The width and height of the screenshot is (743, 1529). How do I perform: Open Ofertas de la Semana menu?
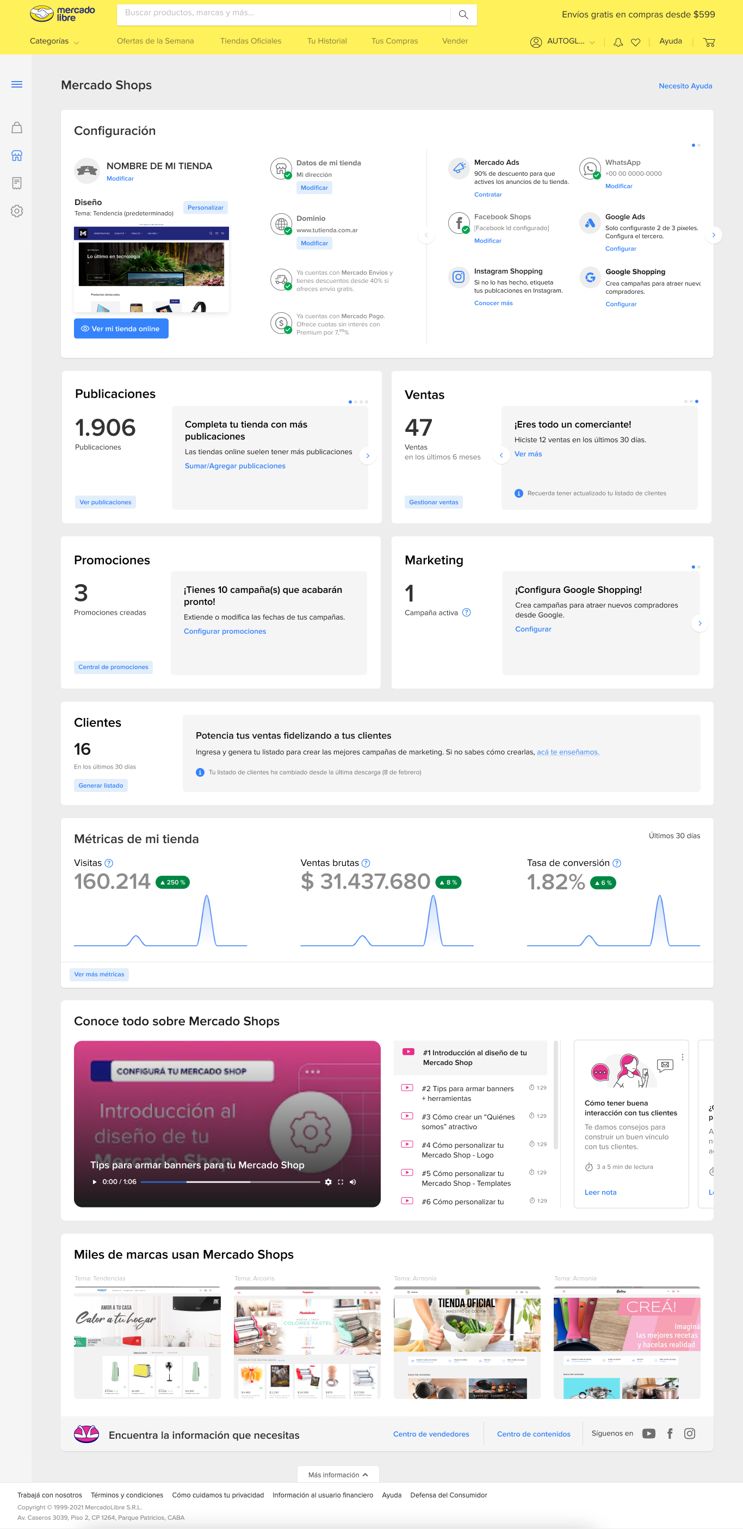pos(156,41)
